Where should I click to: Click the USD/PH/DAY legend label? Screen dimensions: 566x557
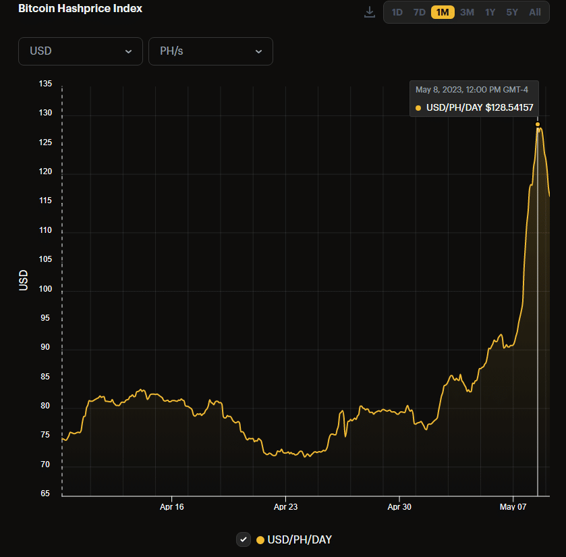300,539
